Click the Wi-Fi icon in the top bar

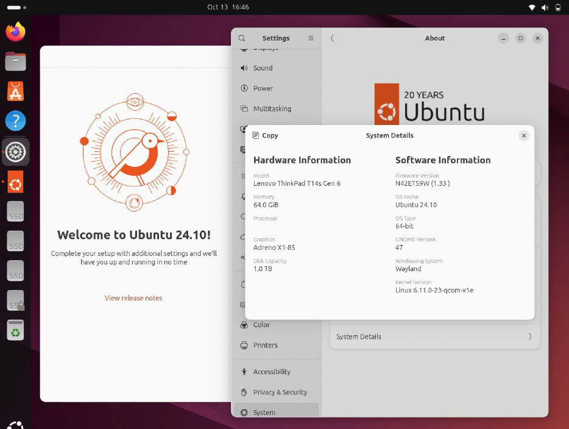pyautogui.click(x=531, y=7)
